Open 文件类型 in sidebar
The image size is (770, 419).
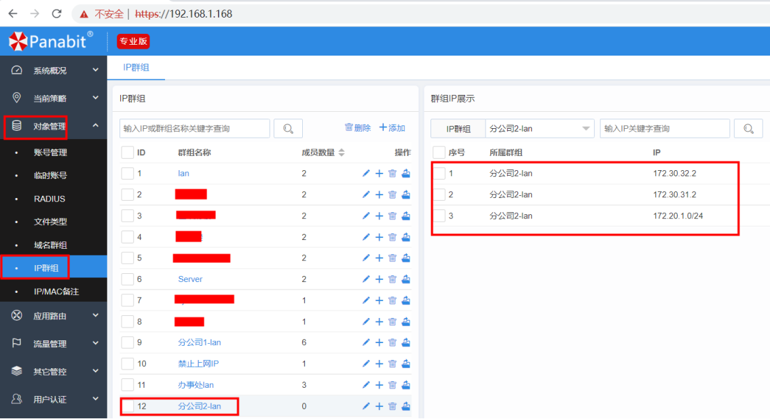point(50,222)
